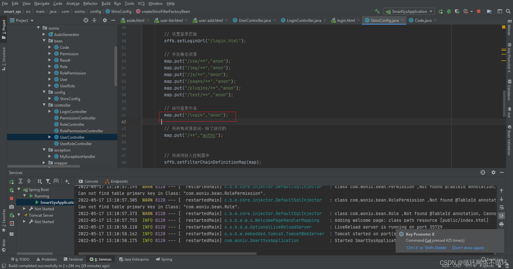Viewport: 513px width, 269px height.
Task: Open the Maven tool window
Action: coord(509,27)
